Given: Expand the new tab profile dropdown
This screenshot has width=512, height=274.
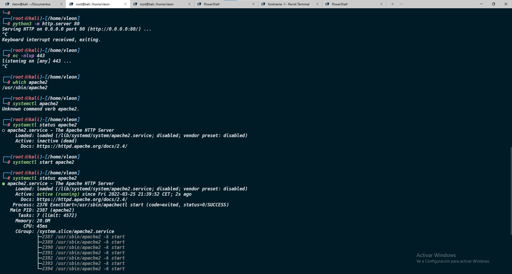Looking at the screenshot, I should coord(402,4).
